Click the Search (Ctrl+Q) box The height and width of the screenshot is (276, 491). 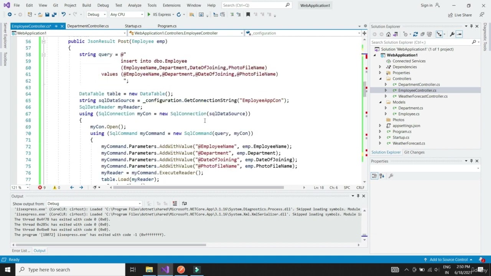256,5
